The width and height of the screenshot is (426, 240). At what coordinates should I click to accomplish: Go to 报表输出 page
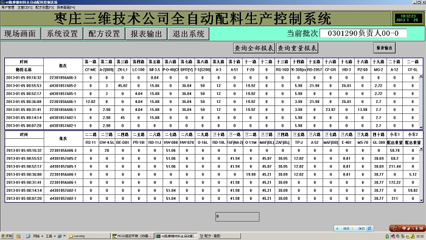click(x=146, y=34)
